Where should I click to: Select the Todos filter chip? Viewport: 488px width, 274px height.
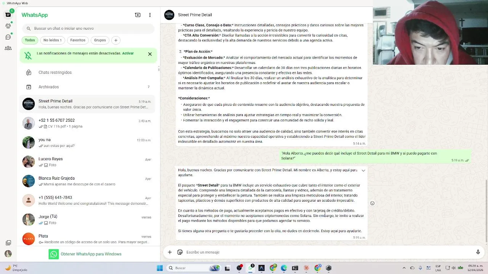[x=30, y=40]
